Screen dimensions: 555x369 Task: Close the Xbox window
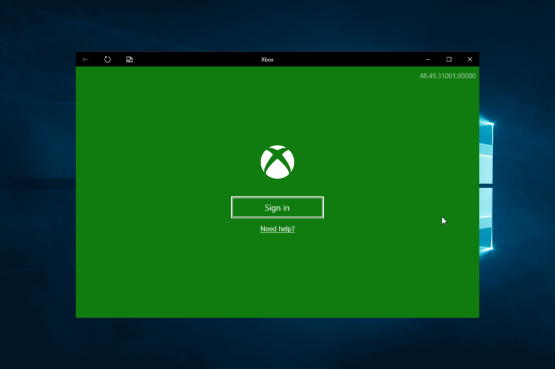coord(470,59)
